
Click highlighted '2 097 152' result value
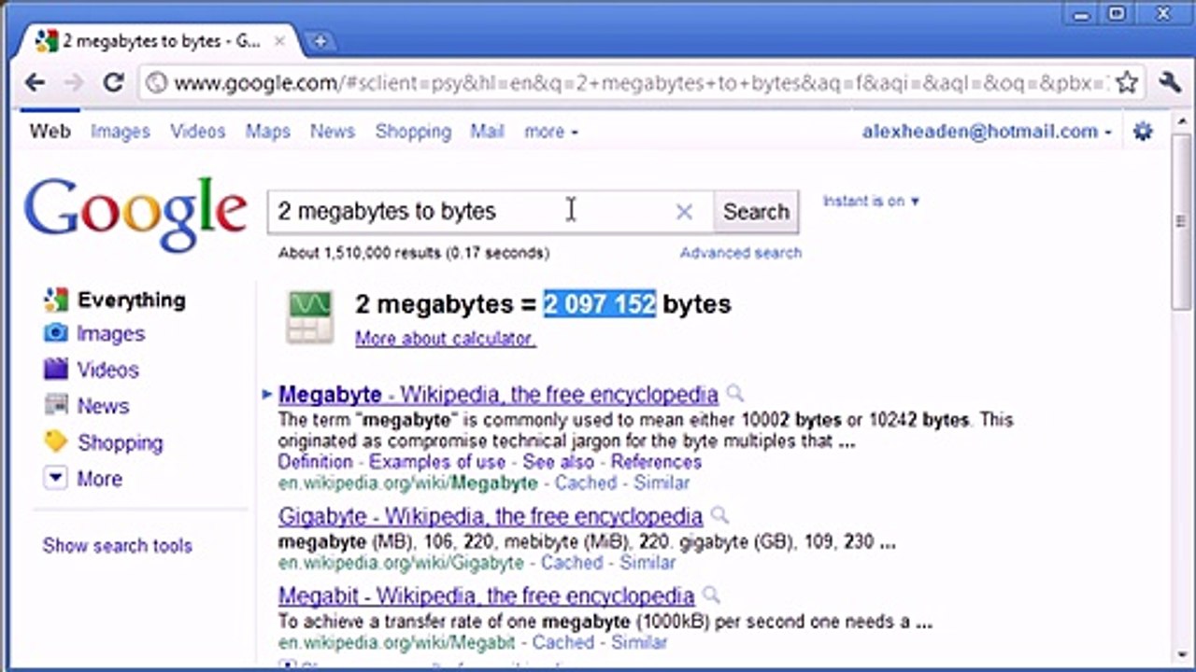tap(600, 304)
